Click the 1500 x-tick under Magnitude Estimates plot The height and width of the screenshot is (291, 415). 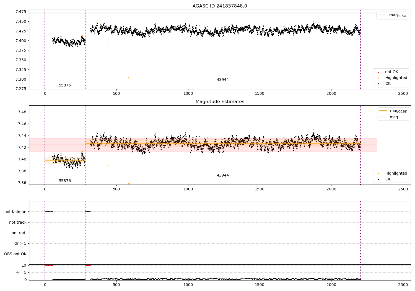(x=260, y=189)
